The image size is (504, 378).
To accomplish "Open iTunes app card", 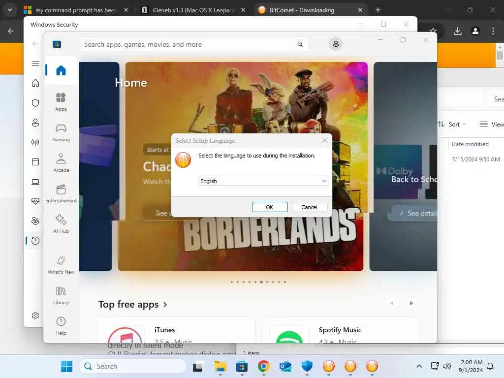I will tap(177, 330).
